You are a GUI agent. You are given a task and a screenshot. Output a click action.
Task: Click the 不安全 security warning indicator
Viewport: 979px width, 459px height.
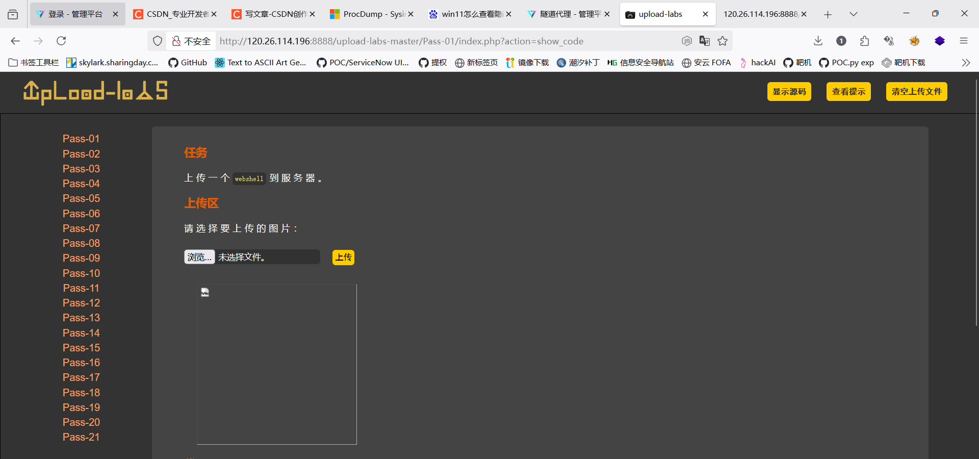pyautogui.click(x=191, y=41)
